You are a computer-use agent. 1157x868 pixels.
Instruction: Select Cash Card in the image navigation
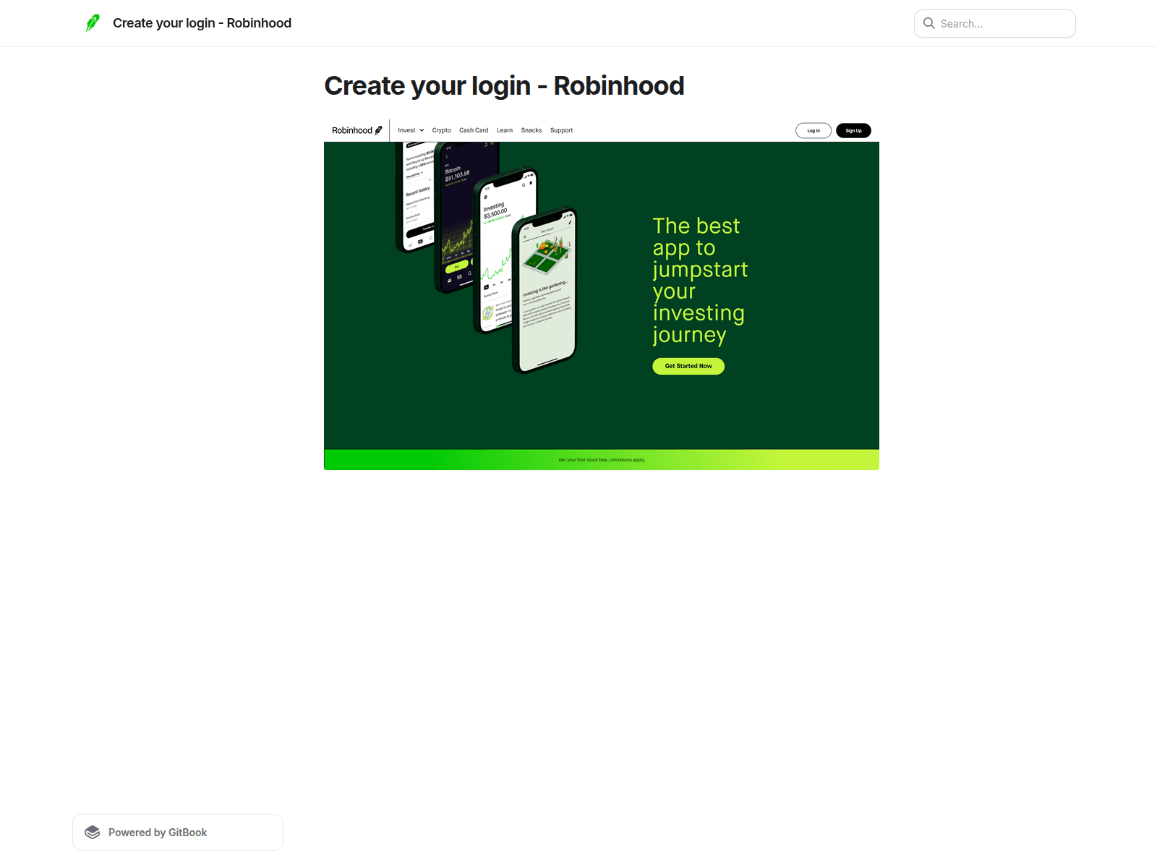[474, 130]
